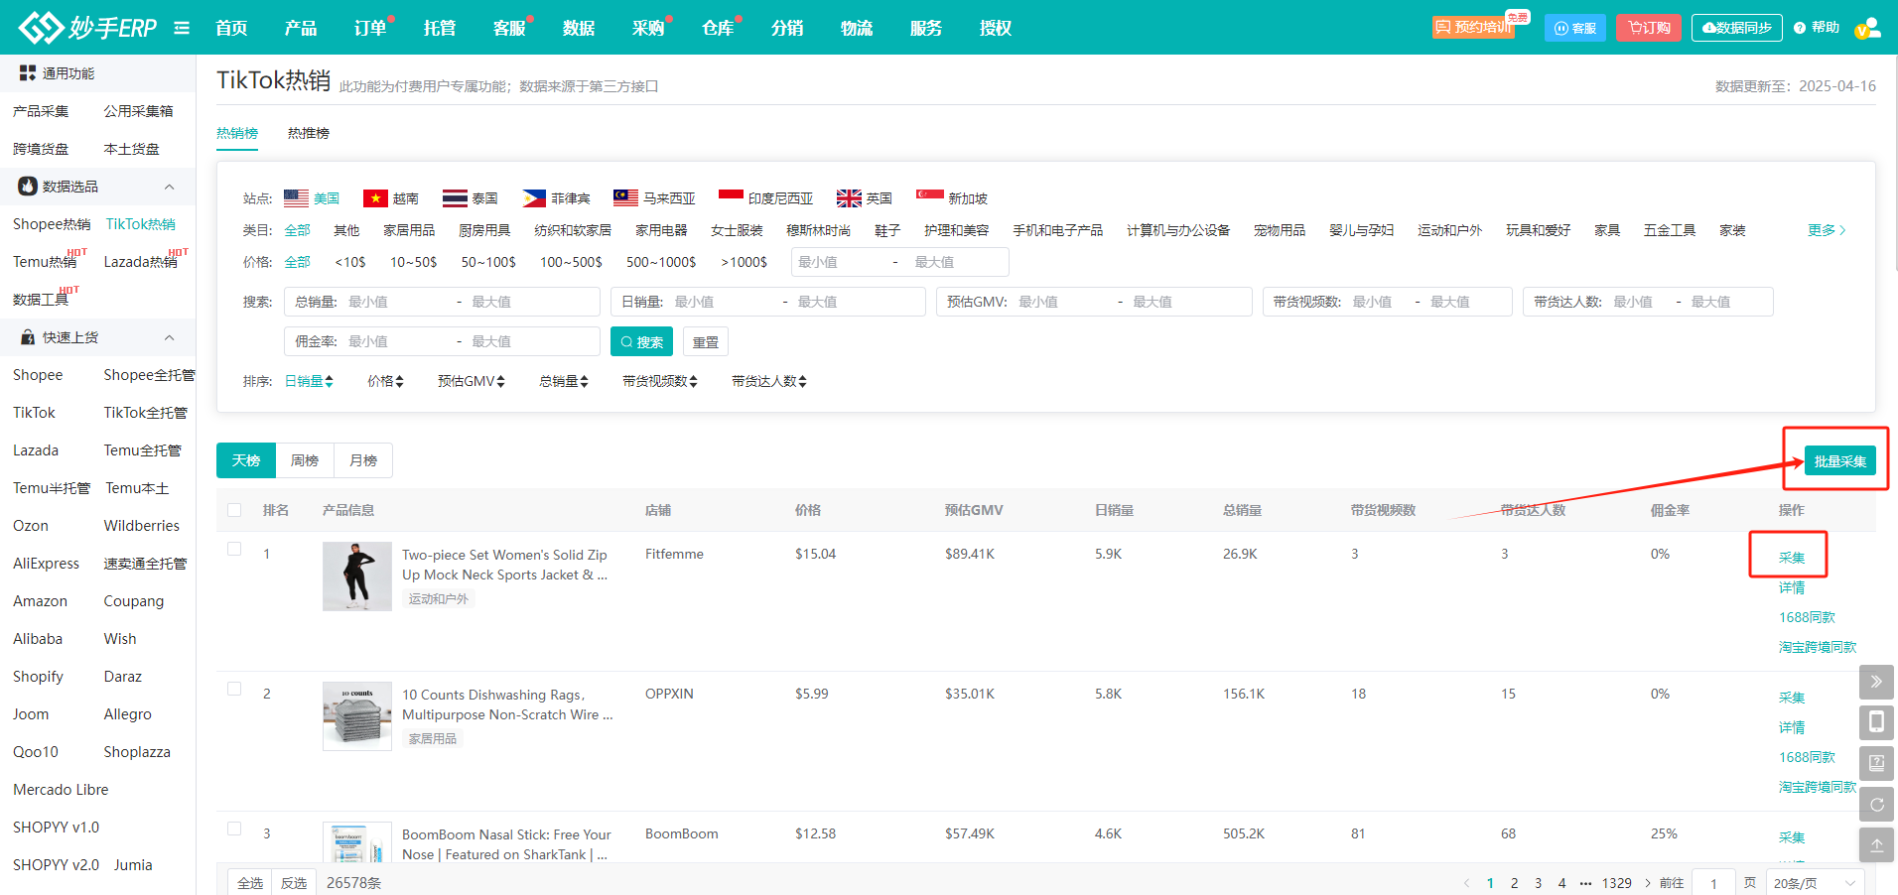1898x895 pixels.
Task: Click the 预约培训 training button
Action: pos(1473,28)
